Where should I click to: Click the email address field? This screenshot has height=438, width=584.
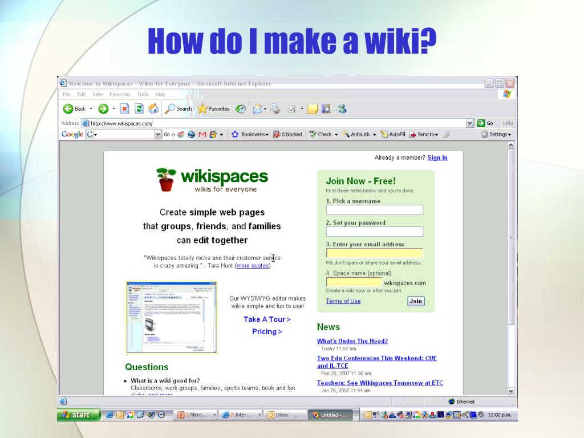tap(374, 253)
